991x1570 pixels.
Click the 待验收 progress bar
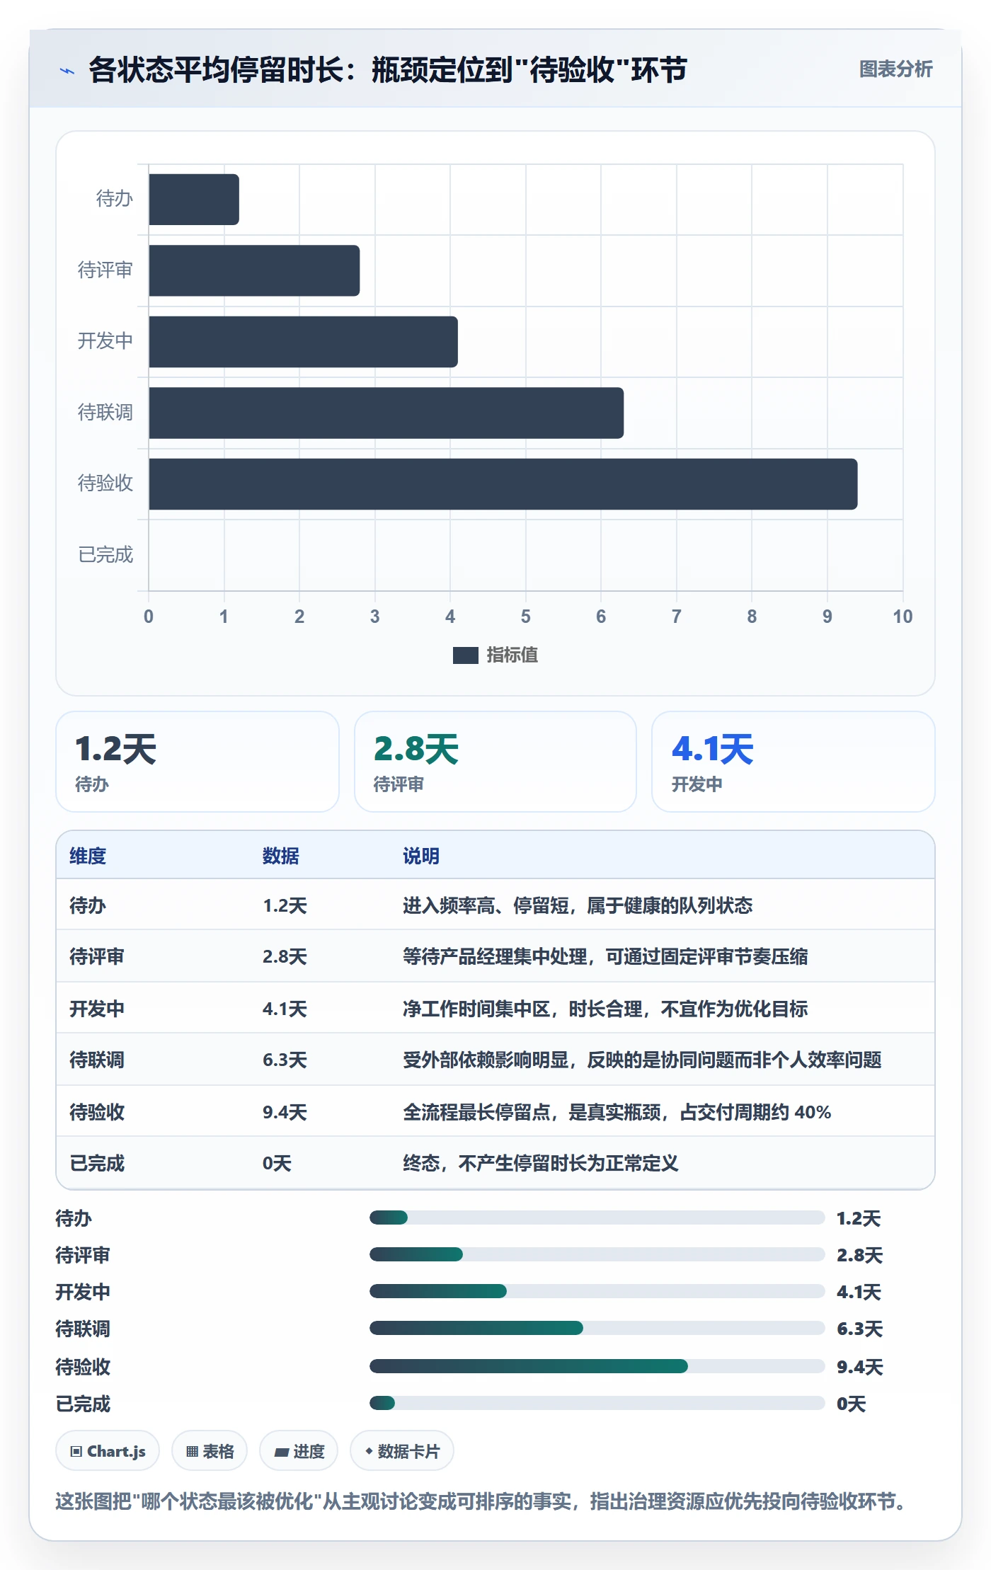pos(597,1366)
